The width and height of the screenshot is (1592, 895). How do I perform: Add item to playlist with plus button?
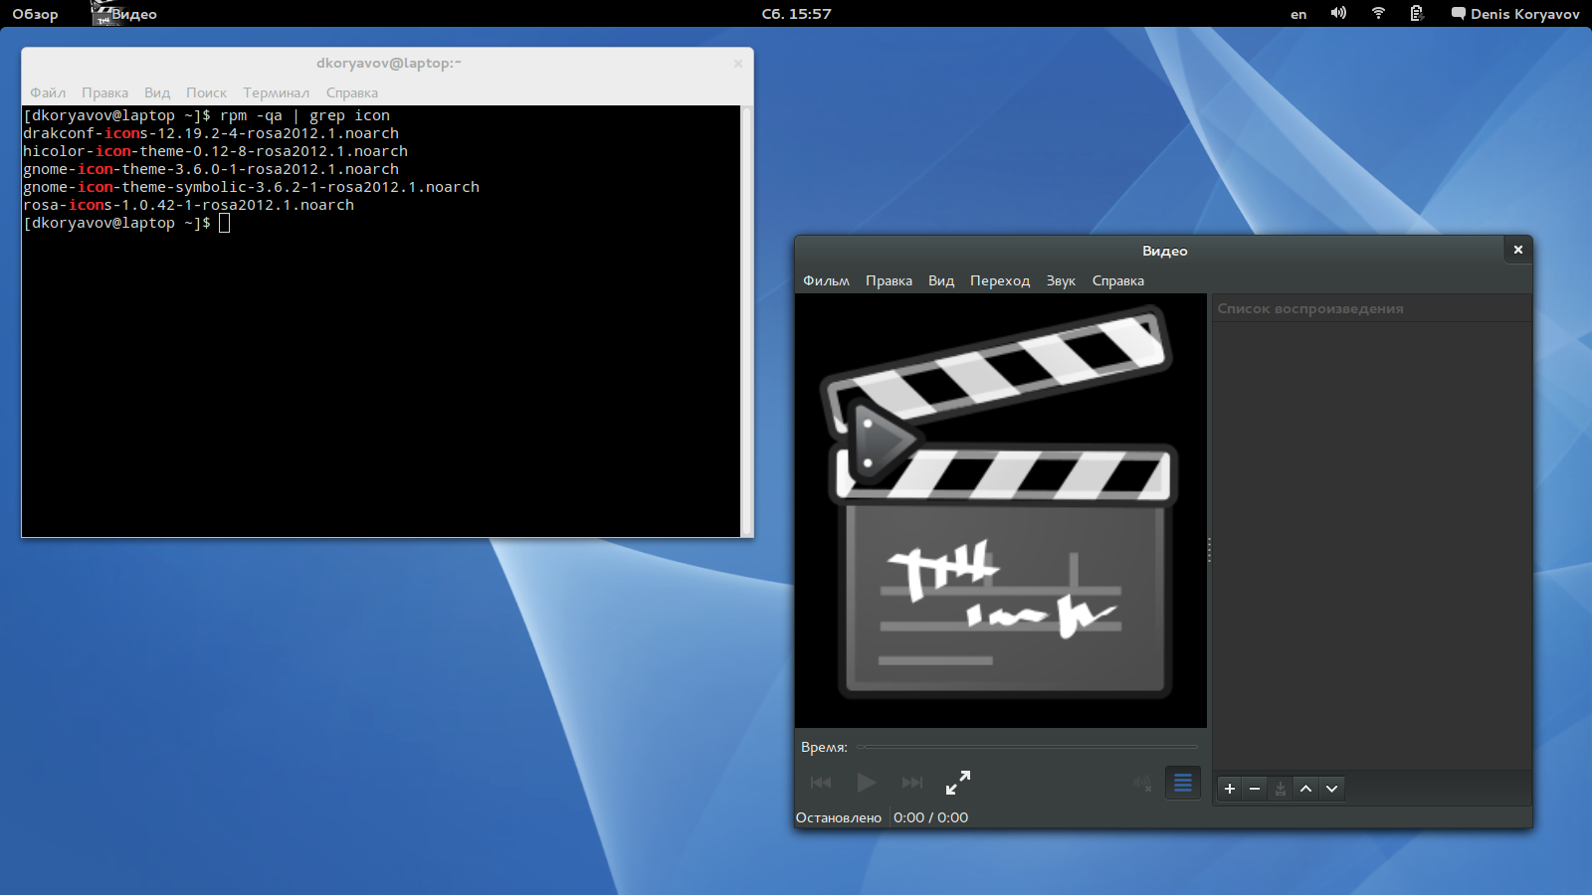click(x=1230, y=789)
